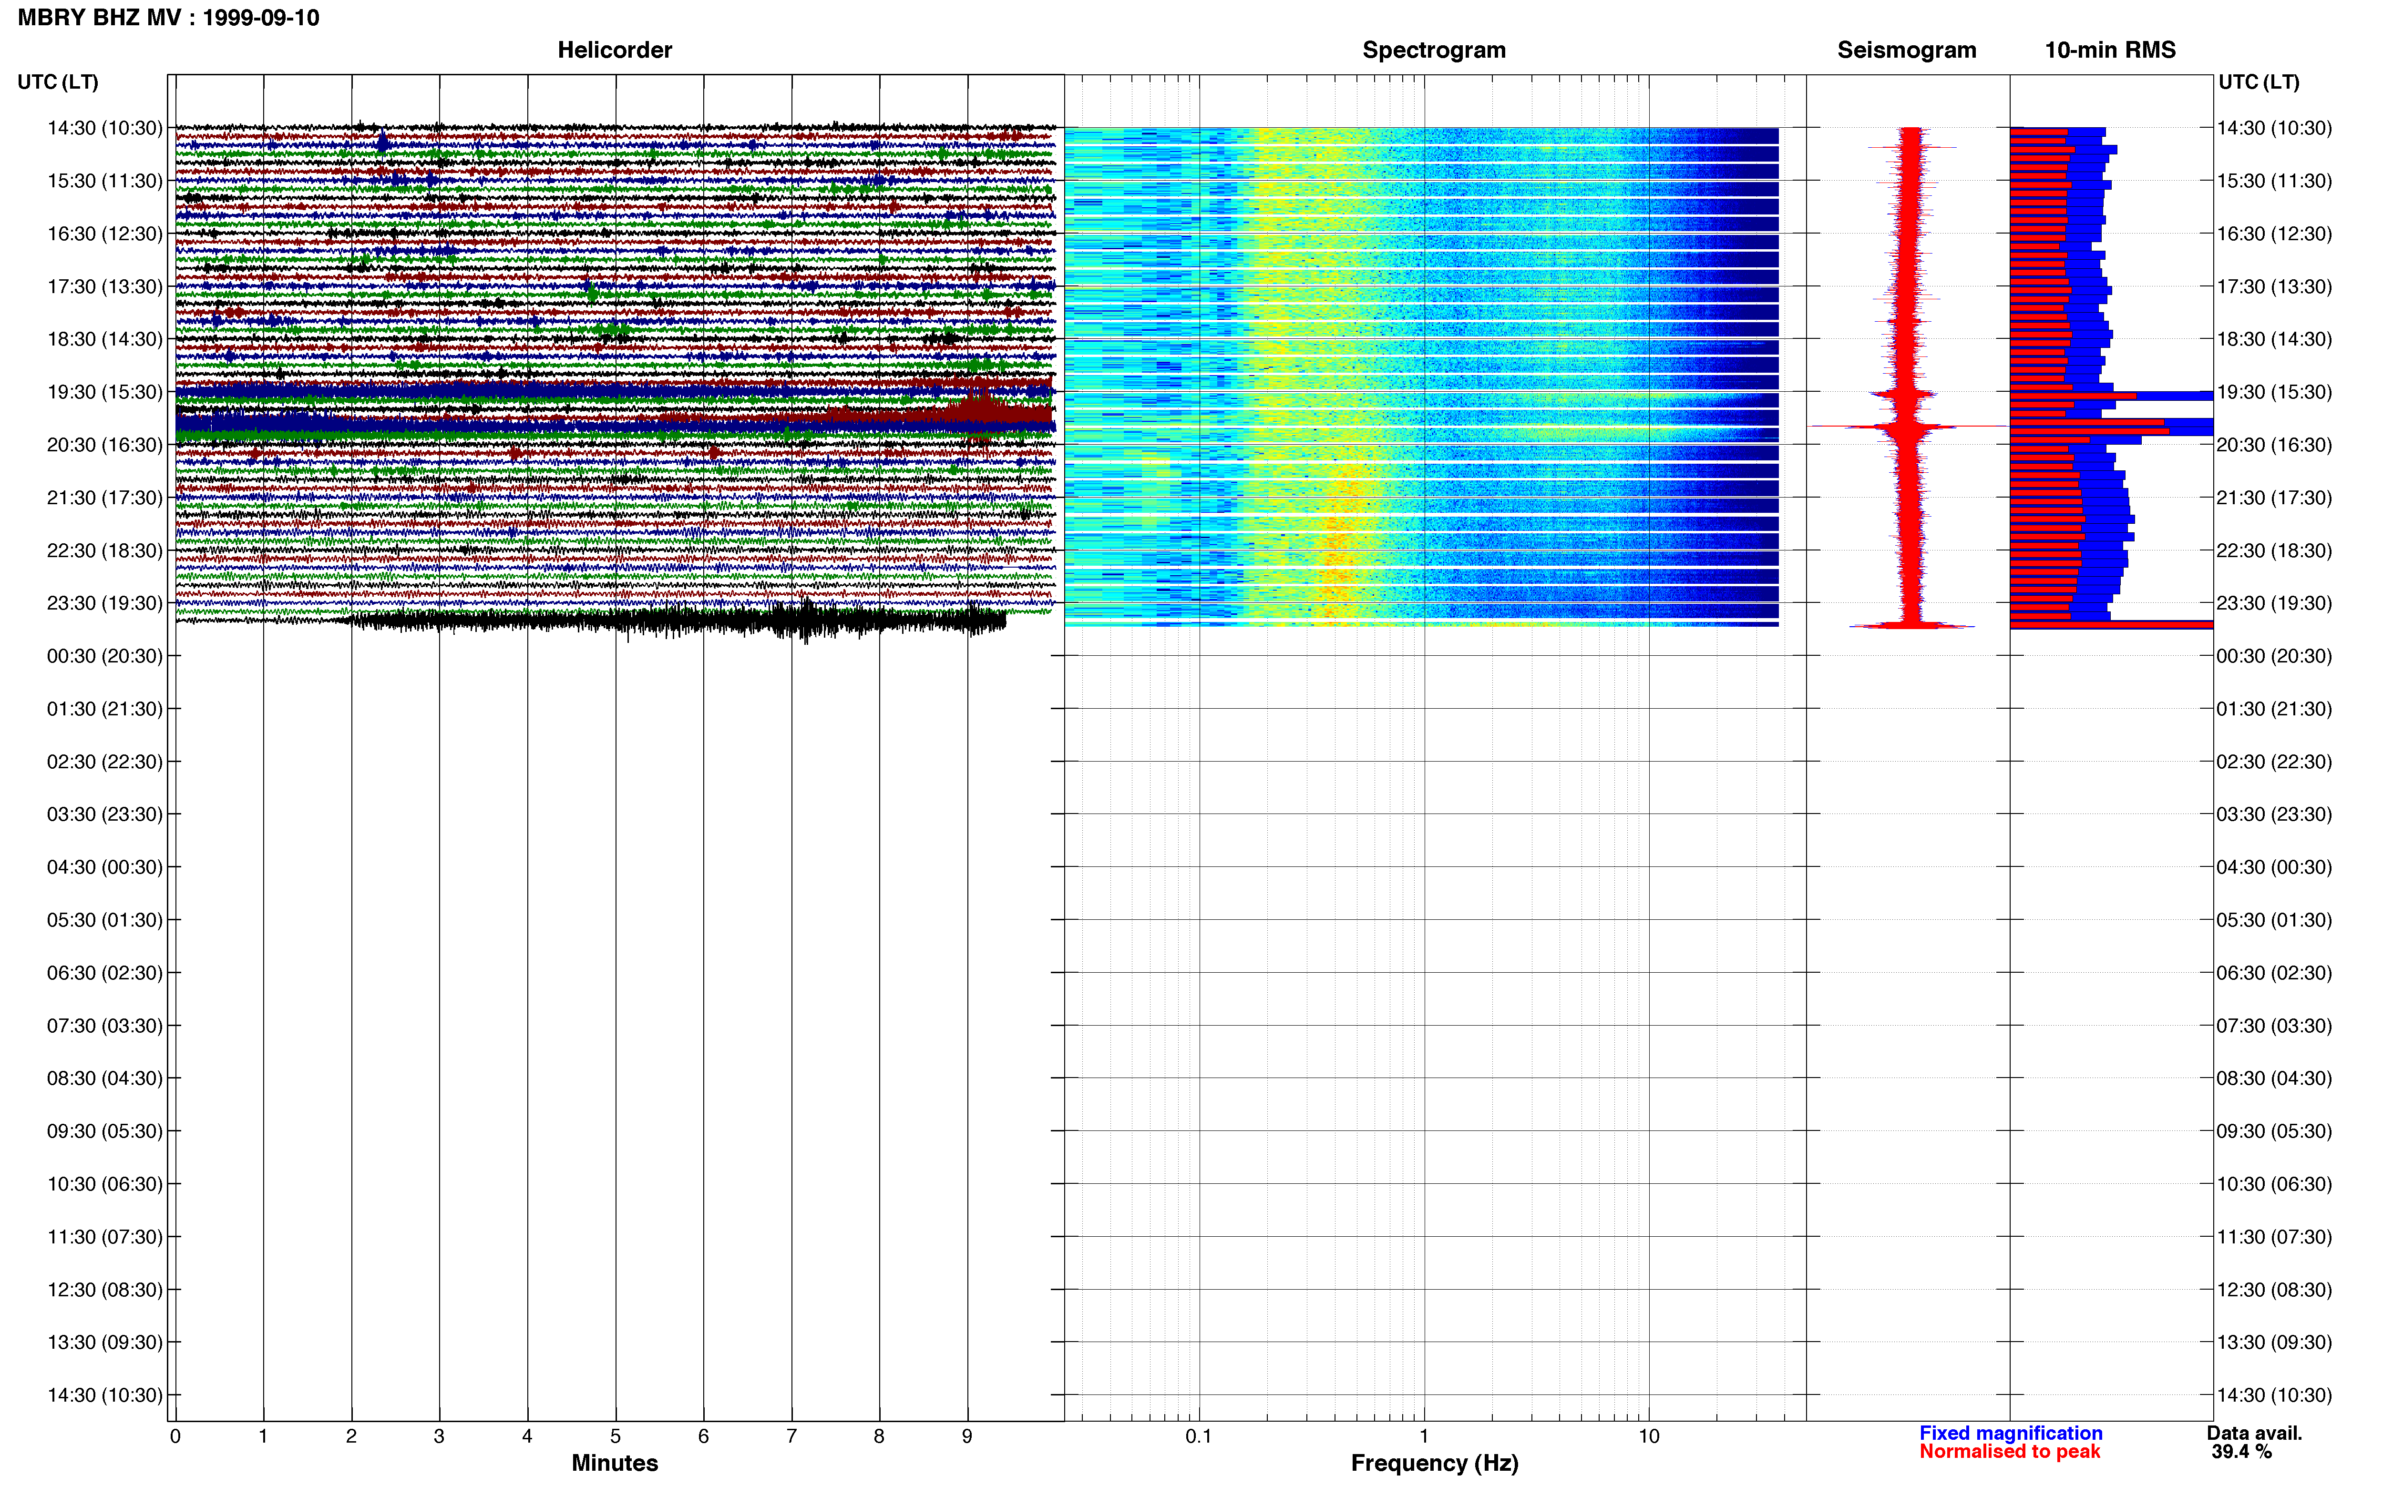Click '19:30 (15:30)' on the left time axis
Screen dimensions: 2393x1496
[105, 392]
